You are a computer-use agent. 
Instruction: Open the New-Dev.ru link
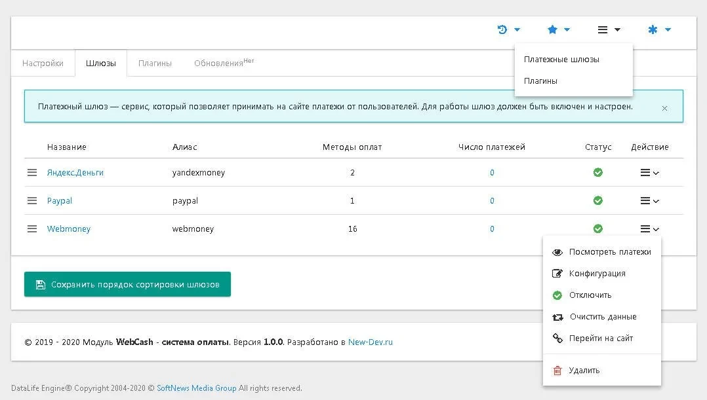pyautogui.click(x=370, y=342)
